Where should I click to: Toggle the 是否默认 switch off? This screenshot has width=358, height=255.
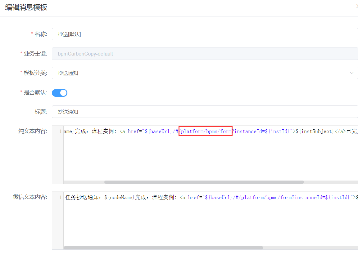[x=60, y=93]
